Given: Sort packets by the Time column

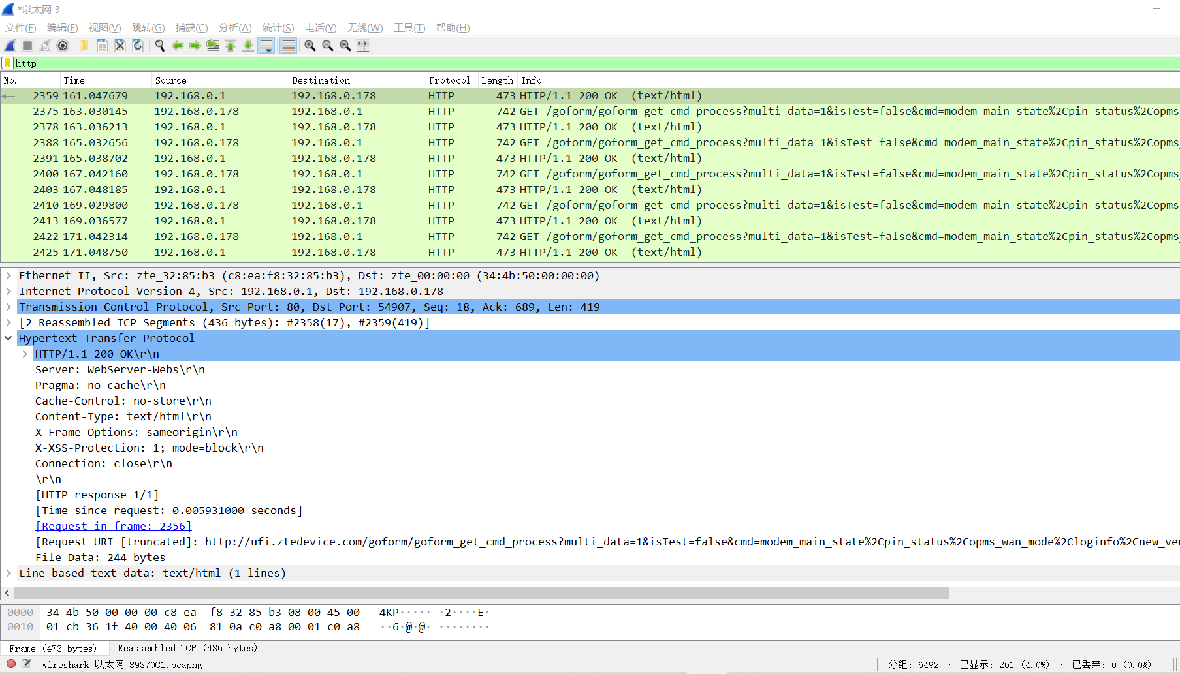Looking at the screenshot, I should [106, 80].
